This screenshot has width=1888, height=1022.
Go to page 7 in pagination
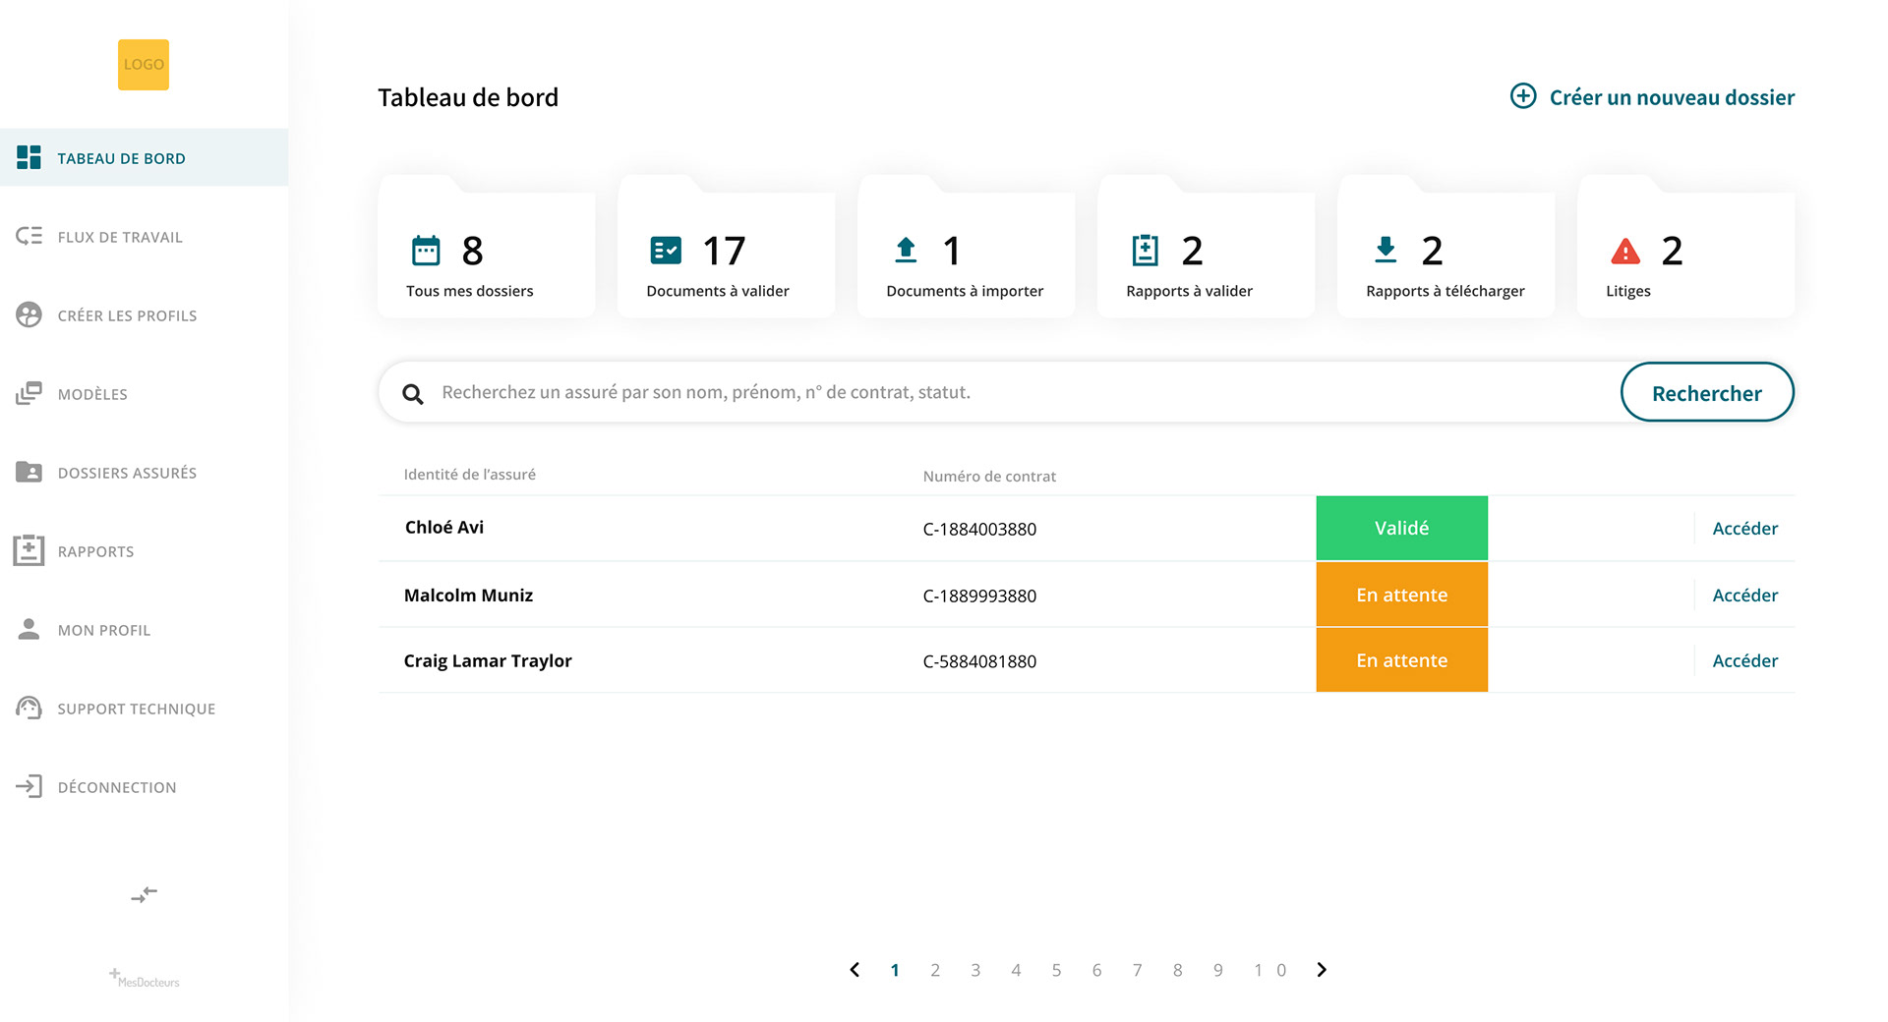coord(1137,971)
